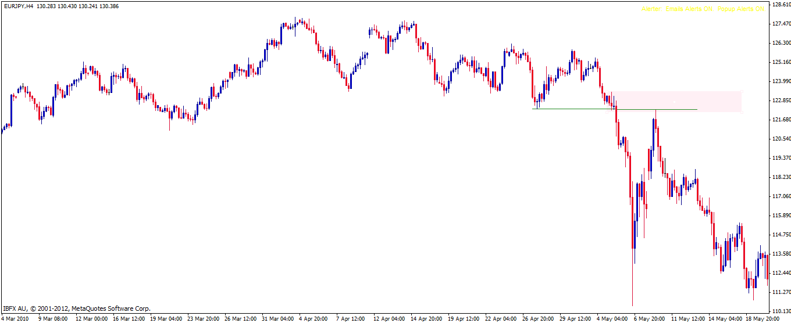Click the 6 May 20:00 time label
The height and width of the screenshot is (323, 791).
pyautogui.click(x=650, y=318)
